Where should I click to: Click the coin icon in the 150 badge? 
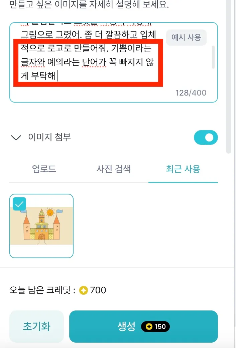tap(149, 327)
